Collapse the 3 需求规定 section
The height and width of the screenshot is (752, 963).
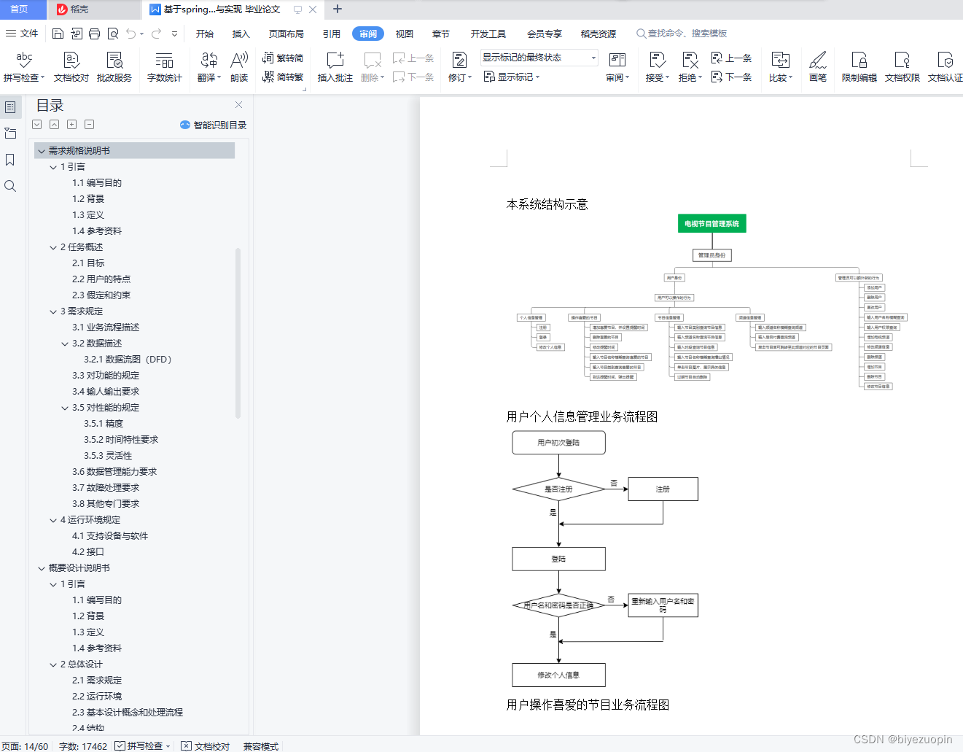[x=53, y=311]
